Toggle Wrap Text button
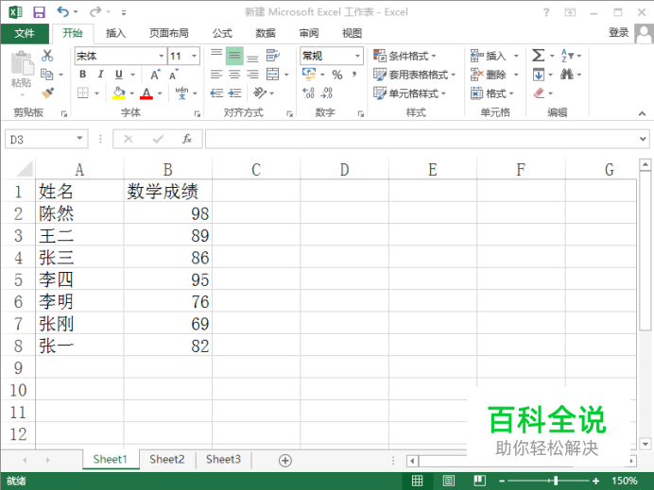Image resolution: width=654 pixels, height=490 pixels. point(273,56)
